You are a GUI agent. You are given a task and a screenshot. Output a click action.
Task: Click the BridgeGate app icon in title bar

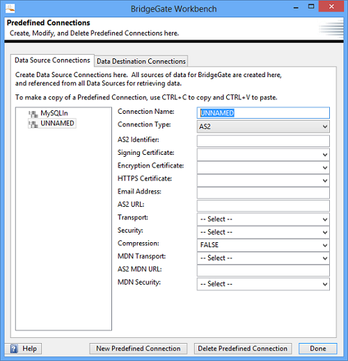[10, 8]
